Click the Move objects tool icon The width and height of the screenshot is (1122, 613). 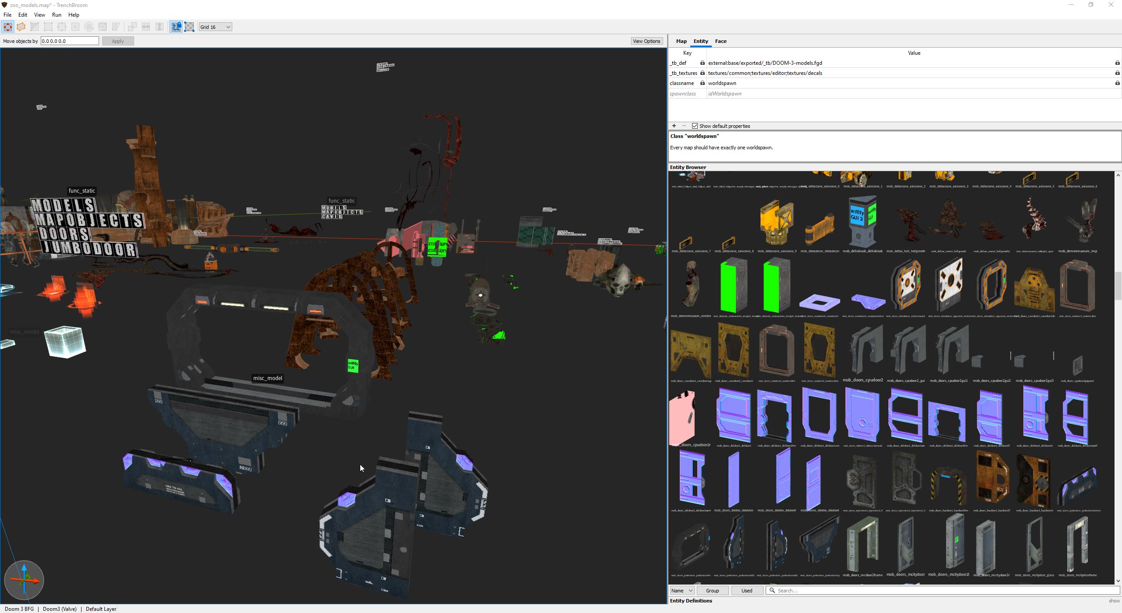coord(7,27)
